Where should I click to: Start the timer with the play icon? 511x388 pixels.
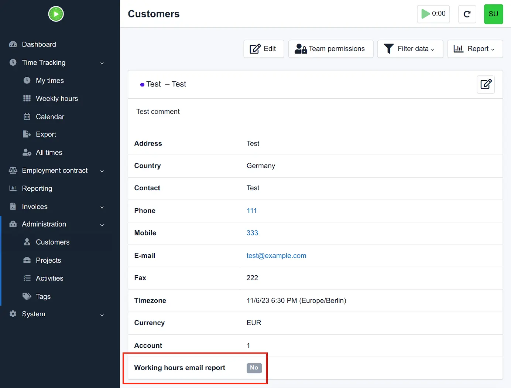[426, 14]
